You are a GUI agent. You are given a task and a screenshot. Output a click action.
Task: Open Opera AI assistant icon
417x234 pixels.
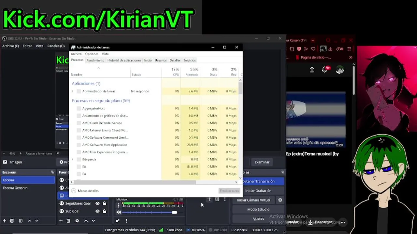click(x=339, y=49)
